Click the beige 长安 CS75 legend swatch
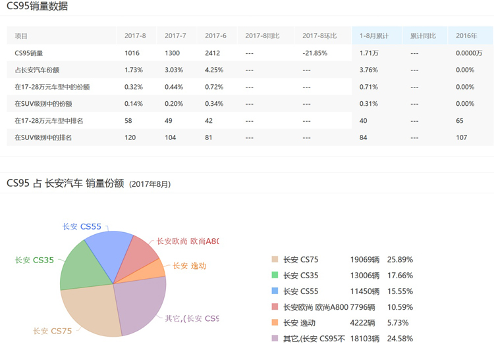This screenshot has width=494, height=344. click(x=275, y=260)
